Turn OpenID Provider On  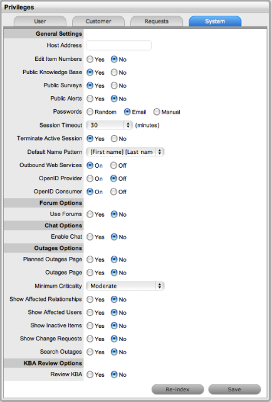(90, 178)
